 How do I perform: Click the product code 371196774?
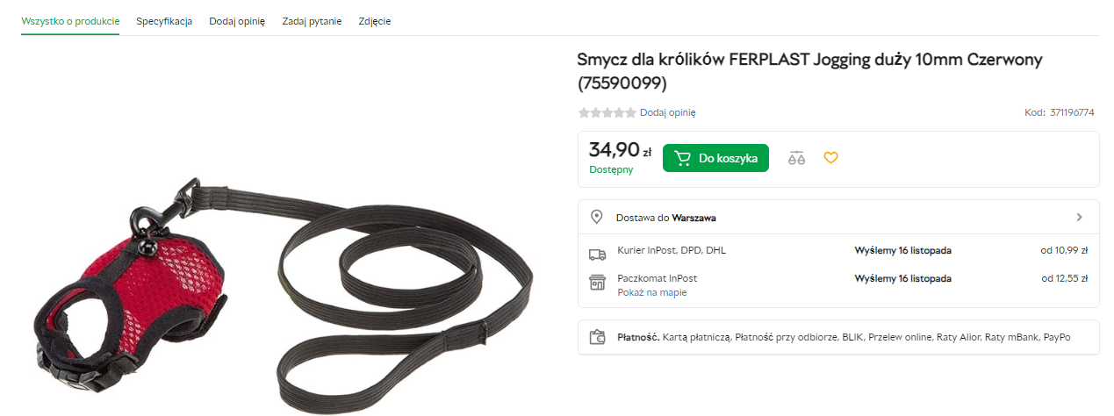point(1072,112)
